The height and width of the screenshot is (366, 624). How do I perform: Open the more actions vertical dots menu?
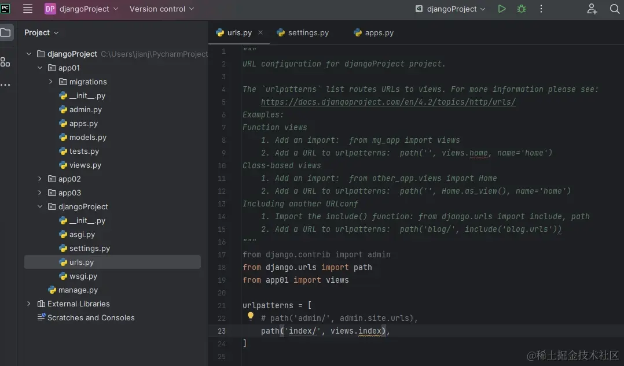pos(541,9)
